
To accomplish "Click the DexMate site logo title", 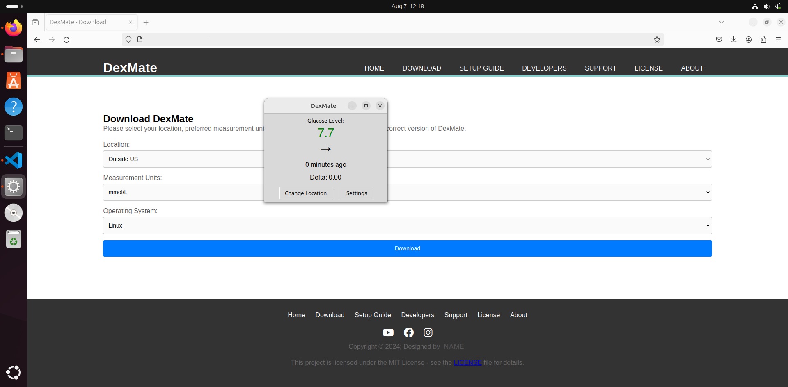I will tap(130, 68).
